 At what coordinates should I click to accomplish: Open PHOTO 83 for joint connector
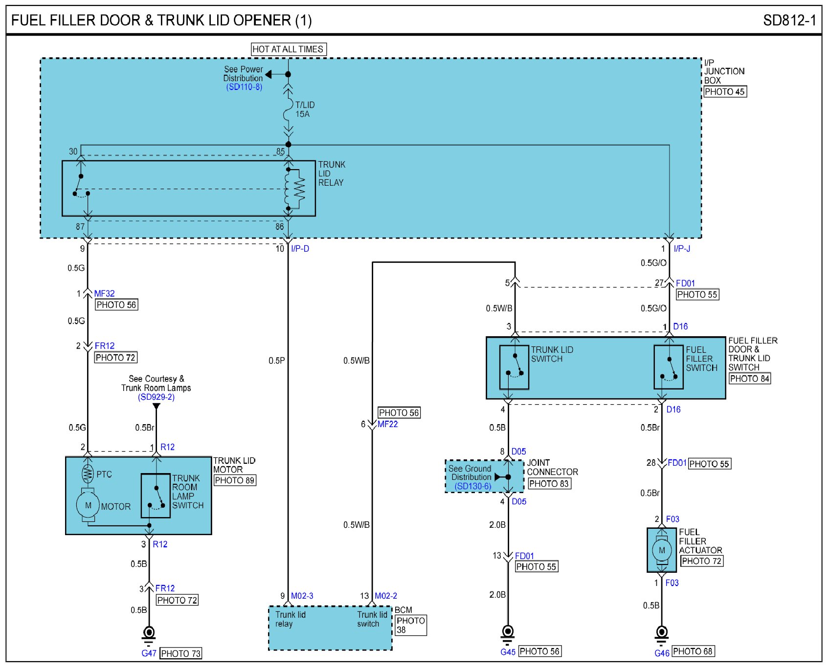[x=549, y=484]
